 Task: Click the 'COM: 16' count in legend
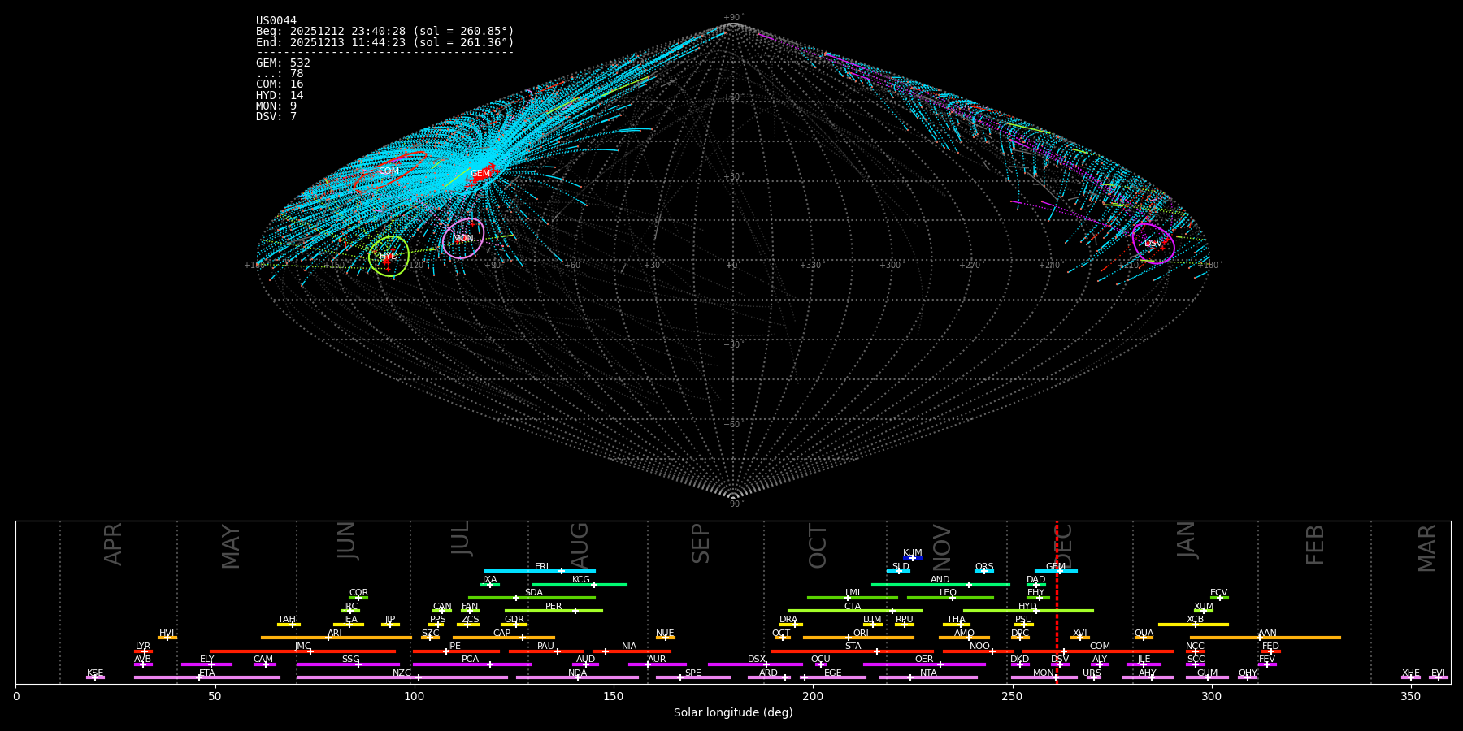tap(280, 84)
